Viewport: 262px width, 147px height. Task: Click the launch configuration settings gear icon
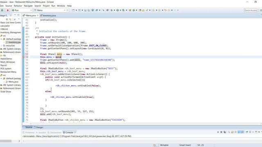(68, 10)
